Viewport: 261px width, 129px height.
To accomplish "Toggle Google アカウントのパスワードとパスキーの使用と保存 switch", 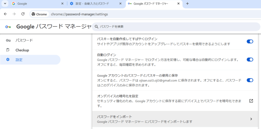I will (x=250, y=80).
